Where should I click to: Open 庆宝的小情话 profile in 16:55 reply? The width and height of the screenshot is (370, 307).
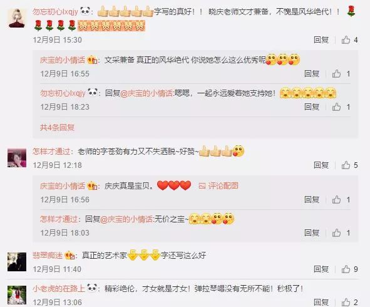(63, 60)
